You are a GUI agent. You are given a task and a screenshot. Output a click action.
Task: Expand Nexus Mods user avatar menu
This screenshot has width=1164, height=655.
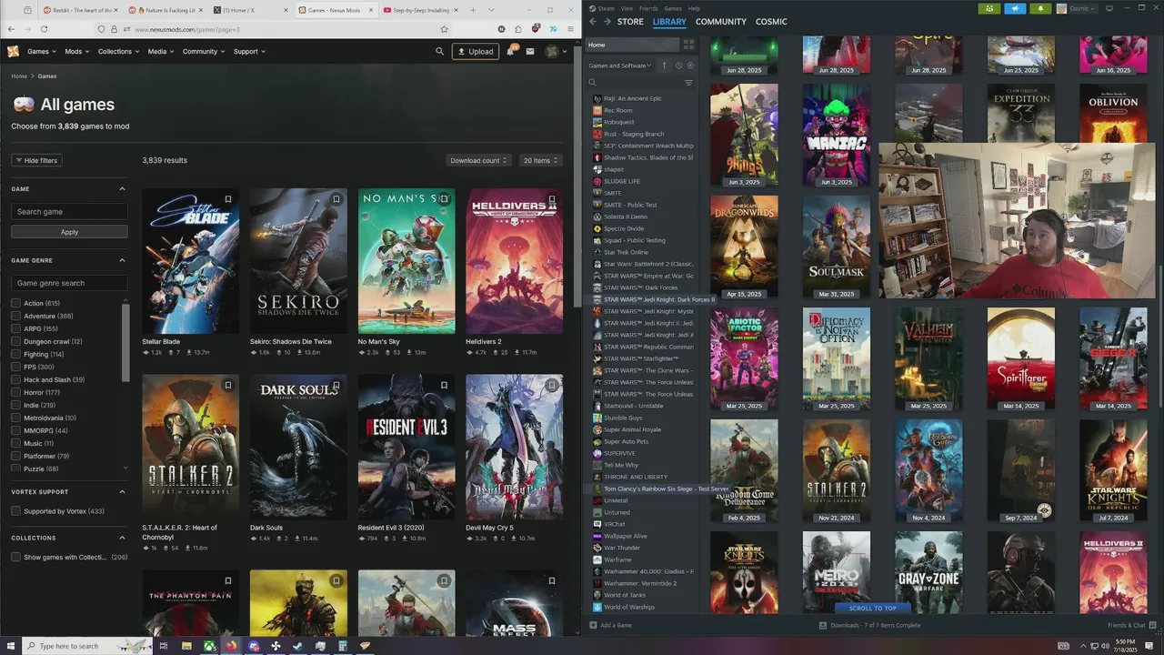tap(556, 52)
